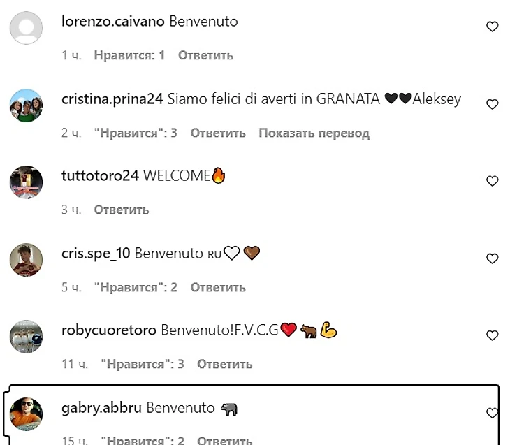Open the robycuoretoro username link
Image resolution: width=510 pixels, height=445 pixels.
(109, 330)
